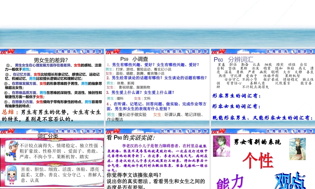The width and height of the screenshot is (315, 189).
Task: Click point ④ 在思维品质方面
Action: point(54,94)
